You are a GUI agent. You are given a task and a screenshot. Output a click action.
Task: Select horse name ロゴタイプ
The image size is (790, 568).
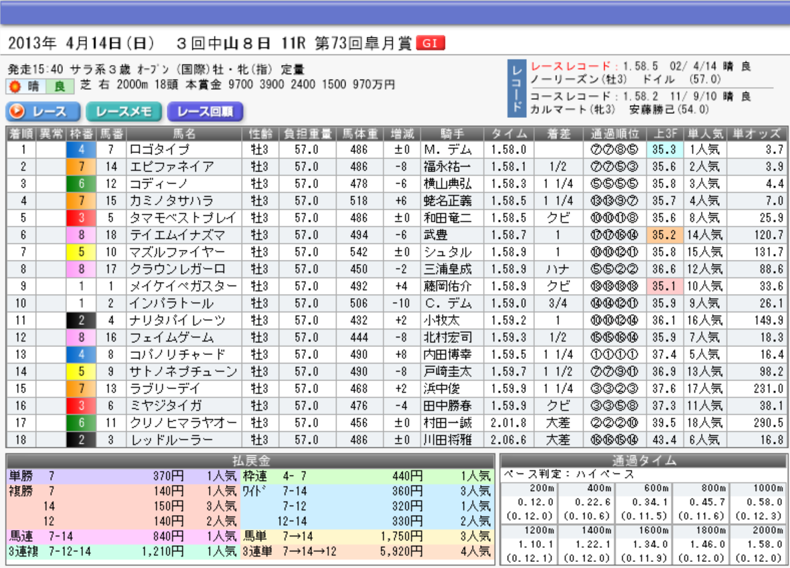(x=159, y=149)
